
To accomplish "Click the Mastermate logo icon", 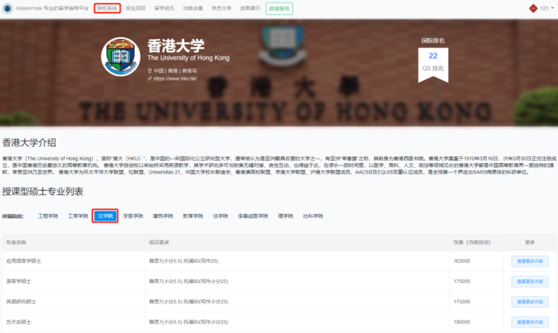I will [8, 8].
